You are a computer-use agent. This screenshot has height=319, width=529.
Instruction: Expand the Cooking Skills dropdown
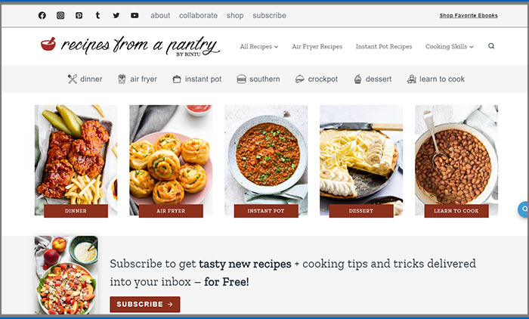[450, 47]
